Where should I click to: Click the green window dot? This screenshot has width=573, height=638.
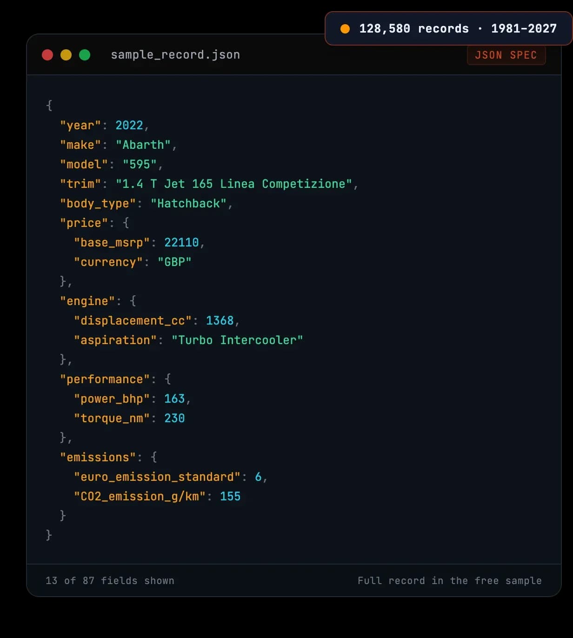[85, 55]
